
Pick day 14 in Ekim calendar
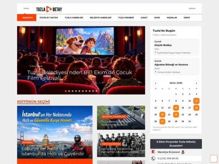point(169,108)
